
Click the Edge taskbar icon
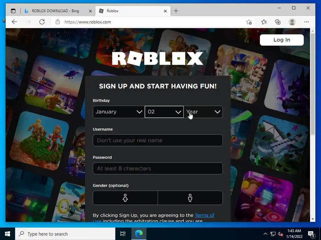139,234
